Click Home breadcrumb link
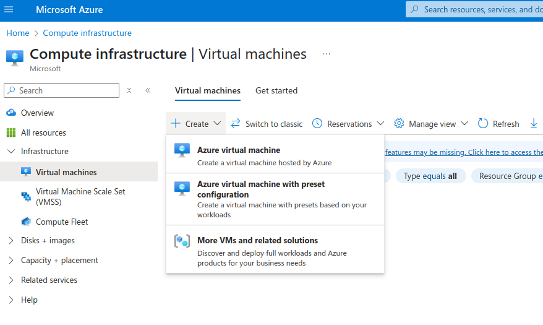The width and height of the screenshot is (543, 325). [x=18, y=33]
